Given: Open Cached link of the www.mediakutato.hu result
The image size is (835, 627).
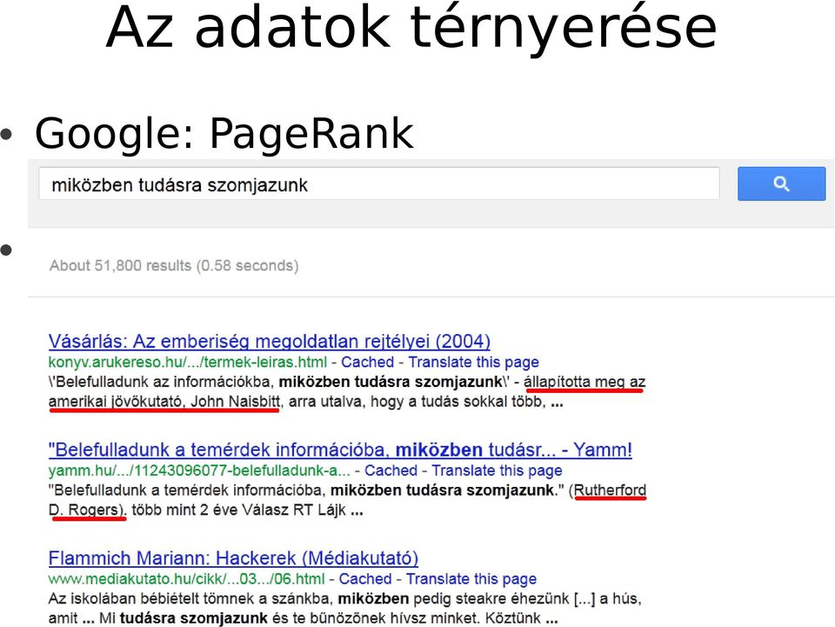Looking at the screenshot, I should 365,578.
